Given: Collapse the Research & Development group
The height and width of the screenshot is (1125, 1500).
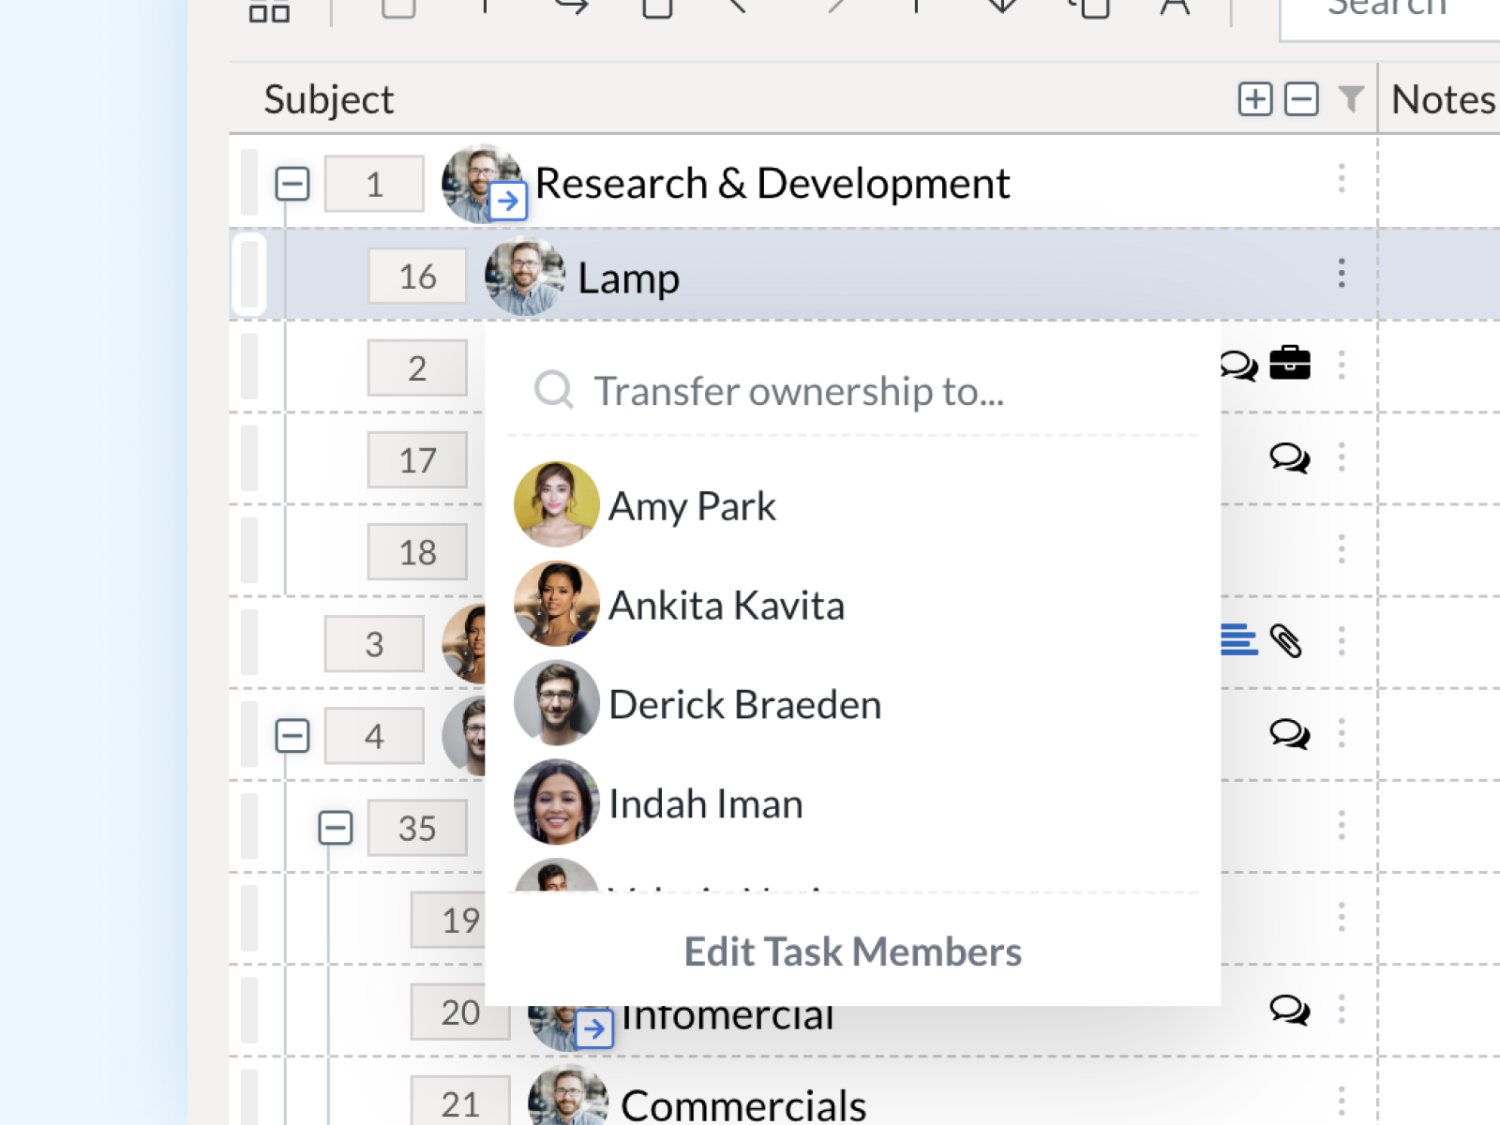Looking at the screenshot, I should click(292, 183).
